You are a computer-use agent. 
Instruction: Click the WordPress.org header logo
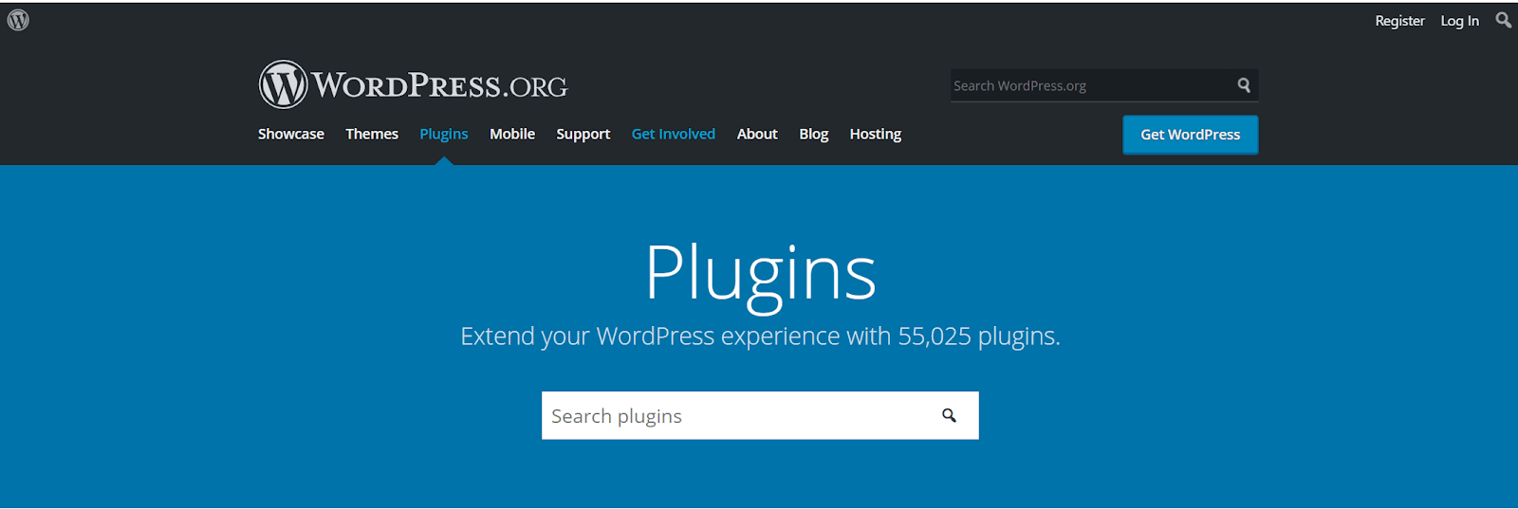point(413,84)
